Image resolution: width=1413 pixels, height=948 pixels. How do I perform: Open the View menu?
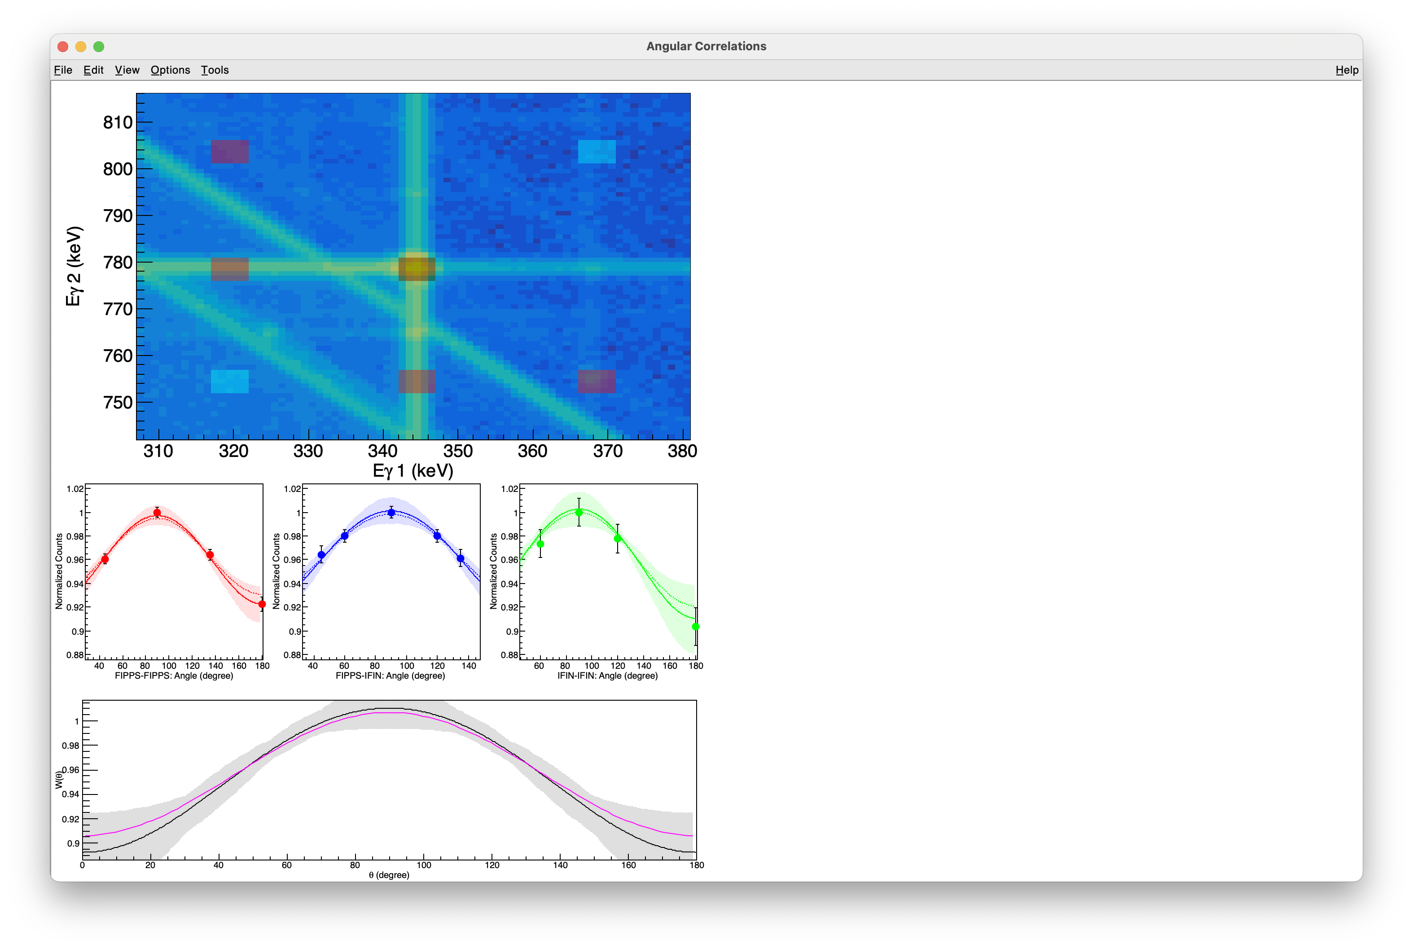pos(127,70)
